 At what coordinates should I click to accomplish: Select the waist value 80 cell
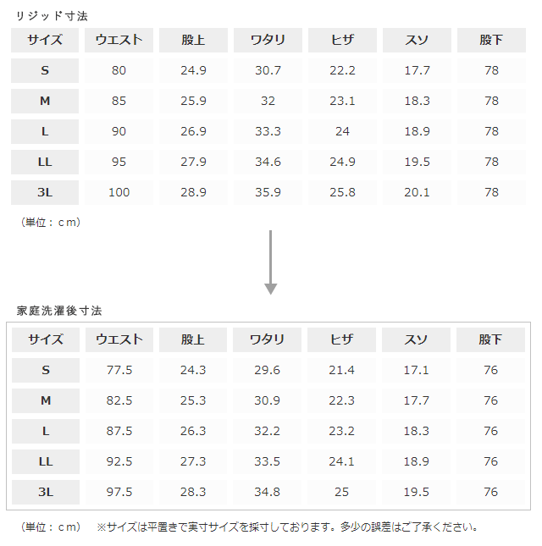coord(119,70)
